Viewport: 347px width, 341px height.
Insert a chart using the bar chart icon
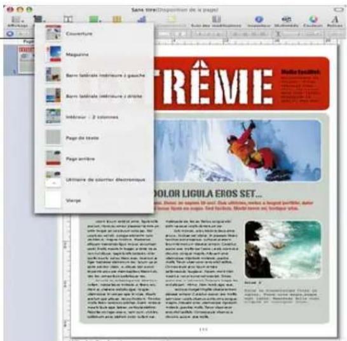coord(142,20)
